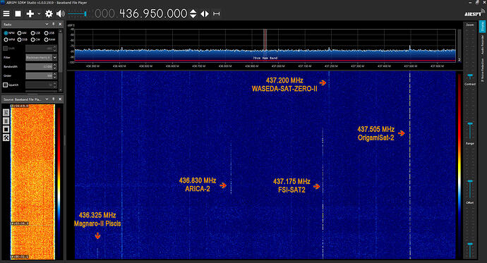This screenshot has width=487, height=263.
Task: Enable the Squelch checkbox
Action: (x=5, y=85)
